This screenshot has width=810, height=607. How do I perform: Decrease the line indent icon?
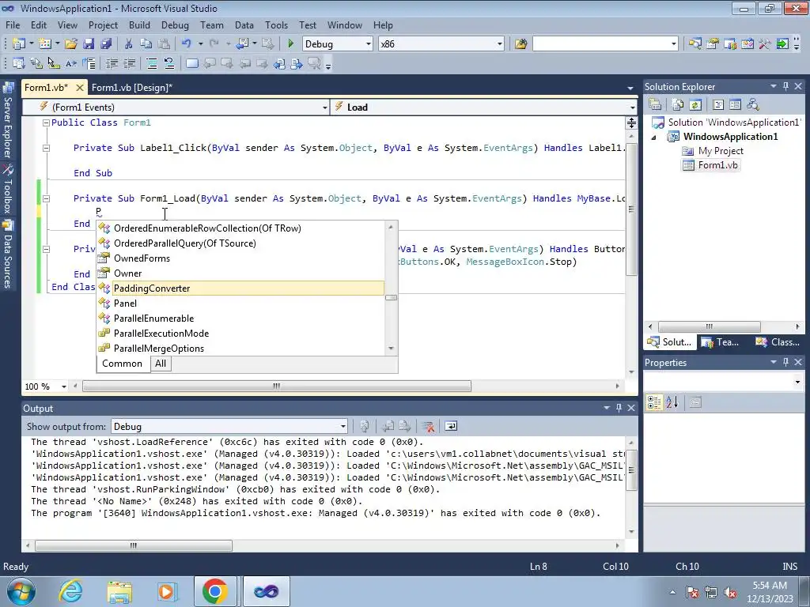coord(112,63)
